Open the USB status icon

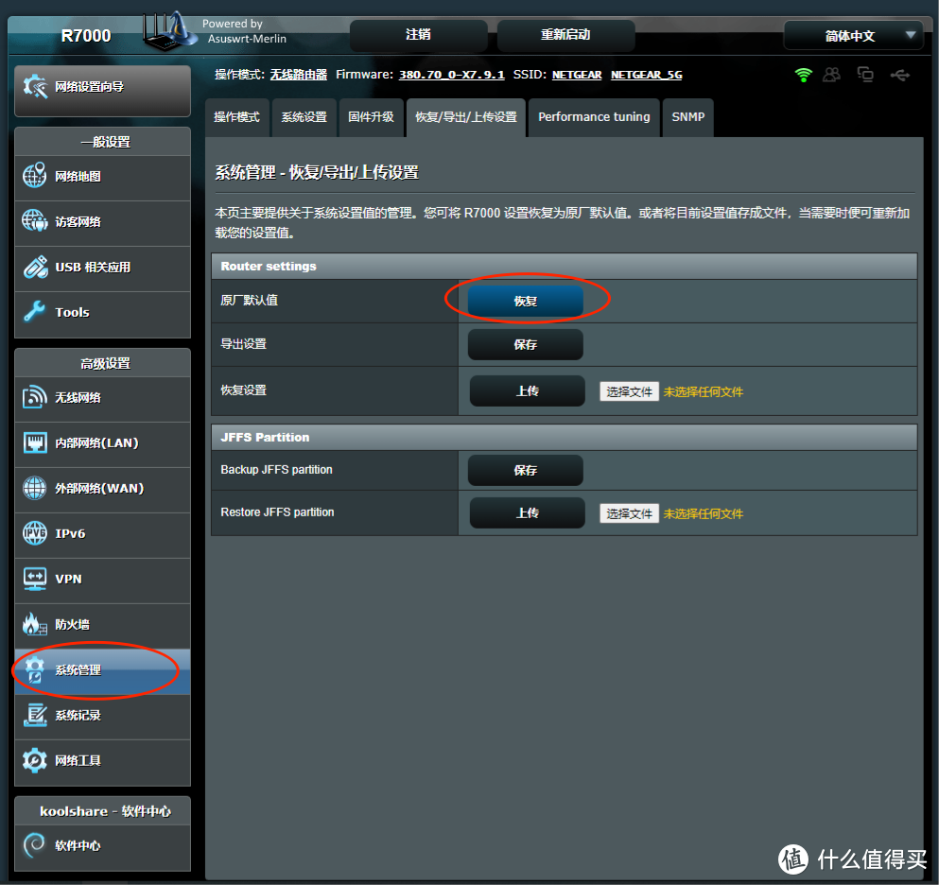899,75
